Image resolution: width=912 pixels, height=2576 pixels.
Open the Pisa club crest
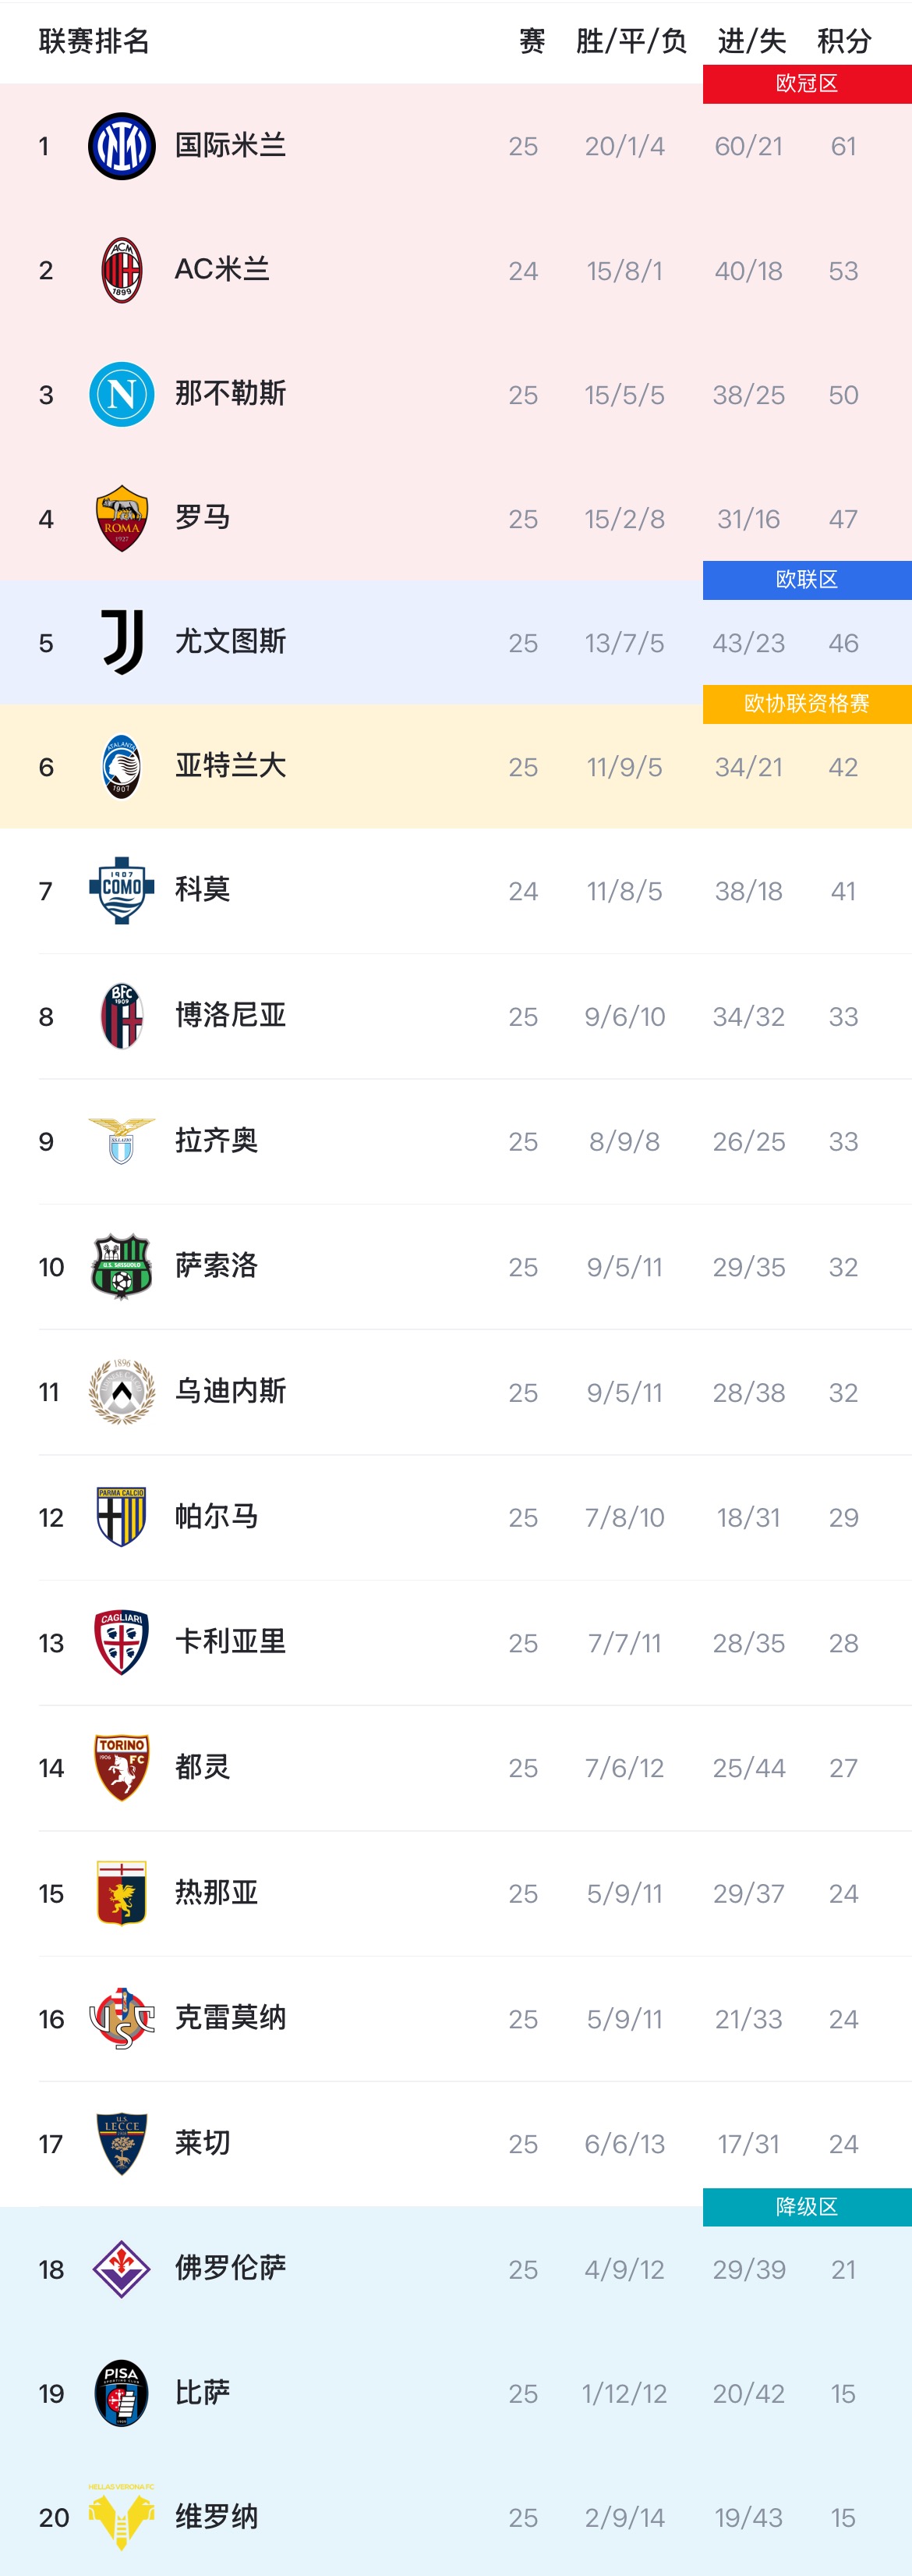point(122,2393)
